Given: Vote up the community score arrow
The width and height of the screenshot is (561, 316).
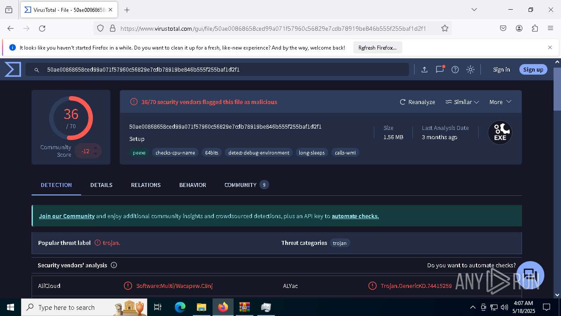Looking at the screenshot, I should point(95,148).
